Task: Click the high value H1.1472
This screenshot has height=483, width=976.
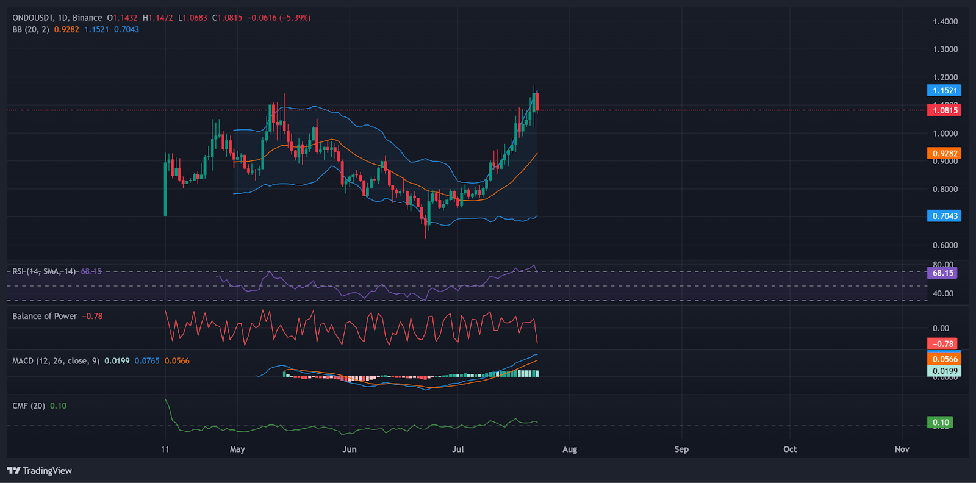Action: point(158,18)
